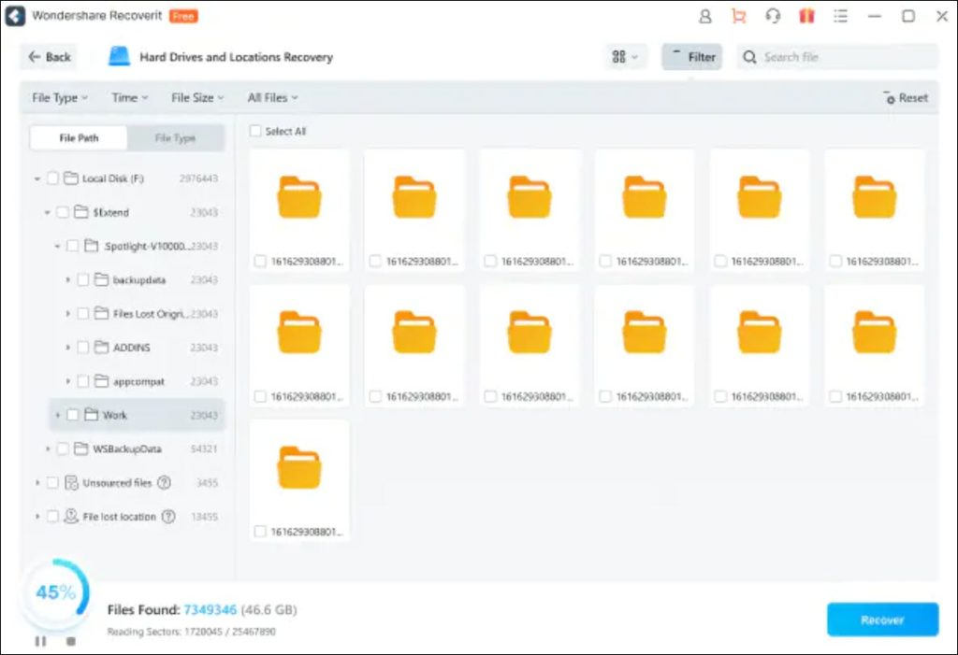Select the Work folder in tree

(137, 415)
